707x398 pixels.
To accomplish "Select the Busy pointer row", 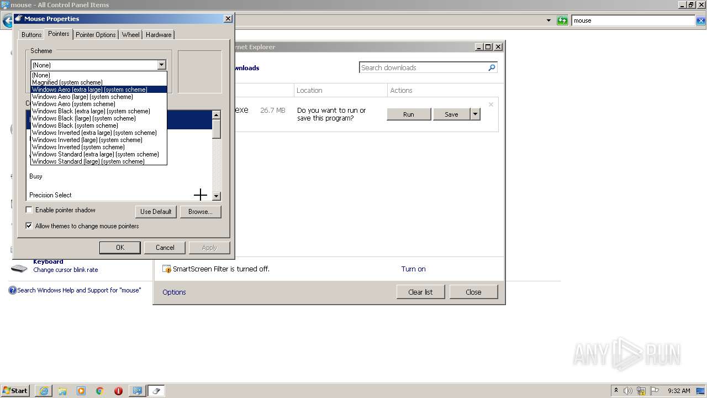I will tap(119, 176).
